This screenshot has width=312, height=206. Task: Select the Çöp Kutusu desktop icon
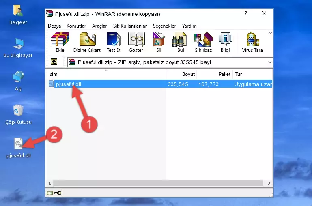point(18,114)
